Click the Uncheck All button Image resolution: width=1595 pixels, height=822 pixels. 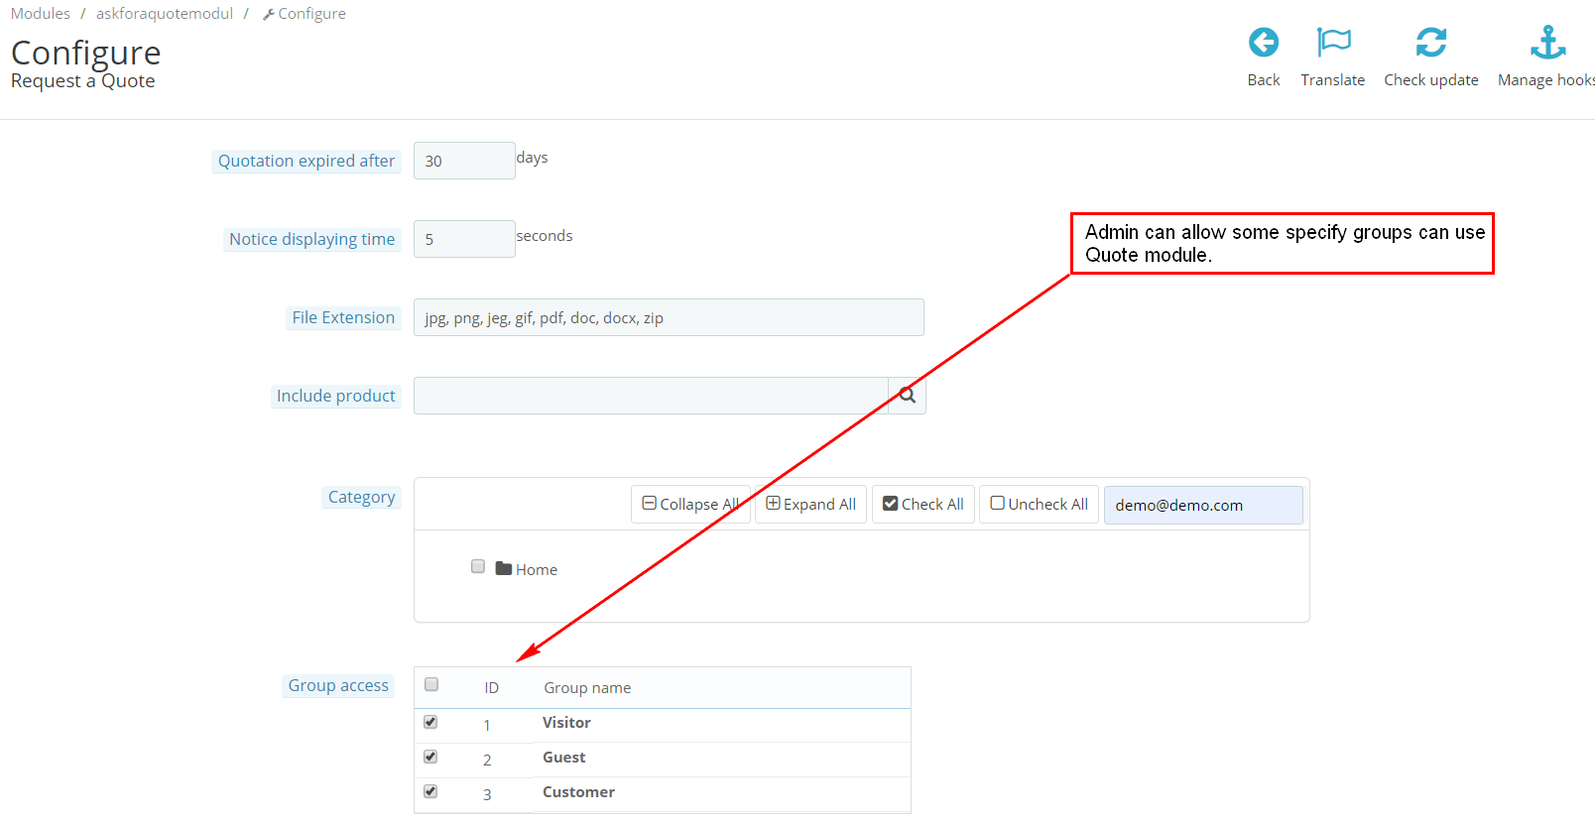coord(1039,504)
